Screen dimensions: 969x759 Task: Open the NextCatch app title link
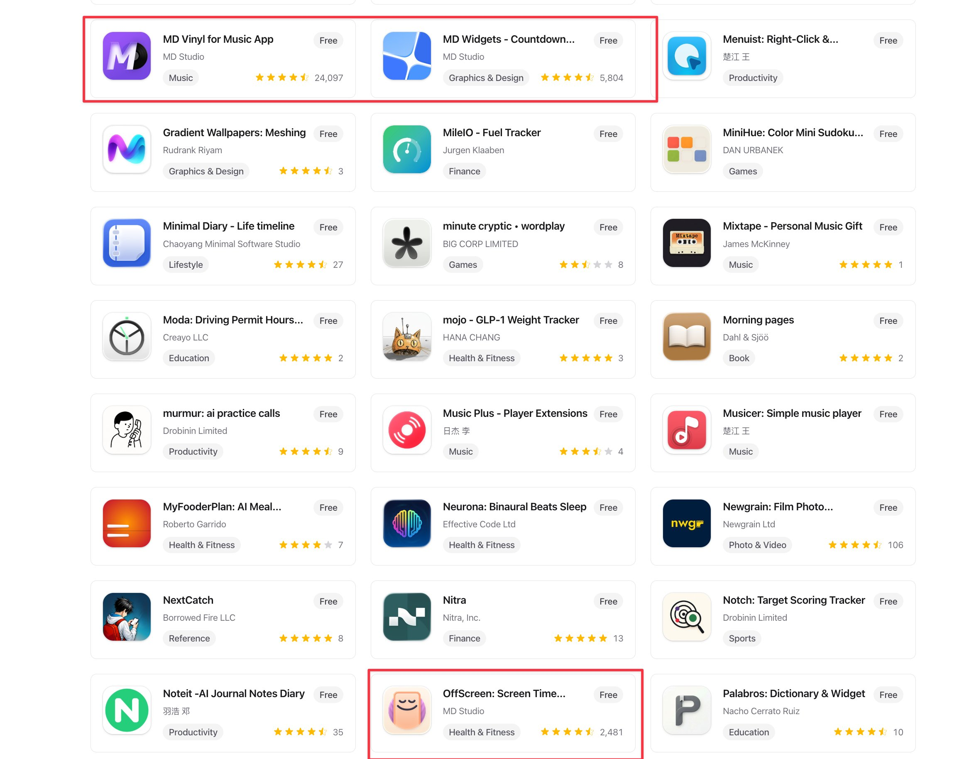pos(188,600)
